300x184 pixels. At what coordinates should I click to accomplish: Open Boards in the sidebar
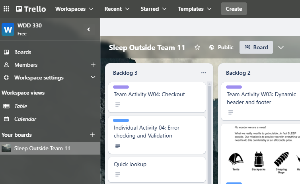(50, 52)
